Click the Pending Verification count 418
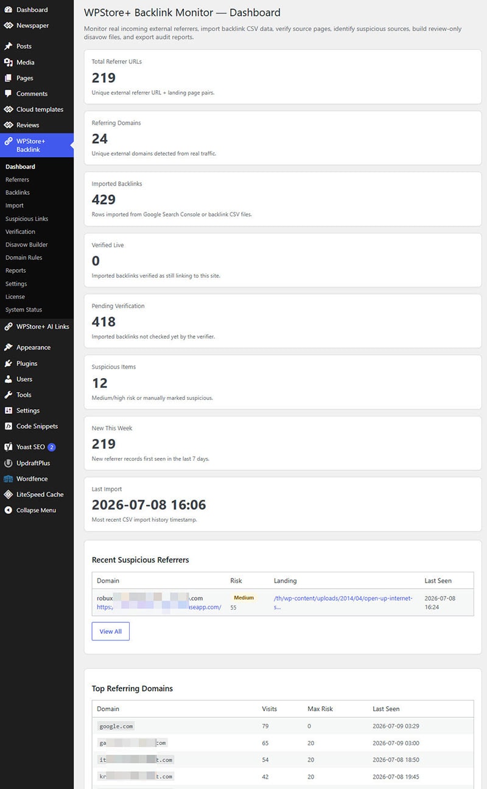This screenshot has height=789, width=487. [103, 321]
